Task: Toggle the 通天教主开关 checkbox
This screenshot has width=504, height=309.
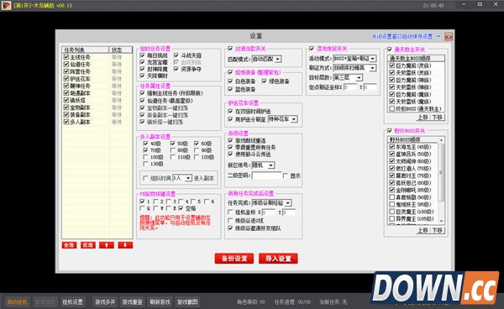Action: (x=390, y=50)
